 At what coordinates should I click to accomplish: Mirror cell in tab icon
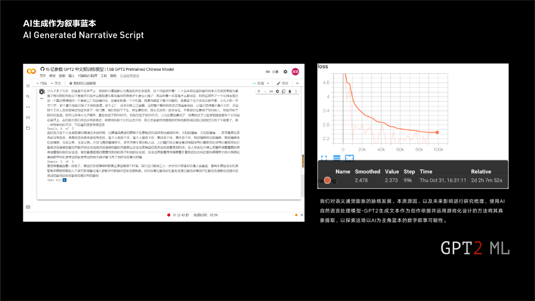click(283, 92)
